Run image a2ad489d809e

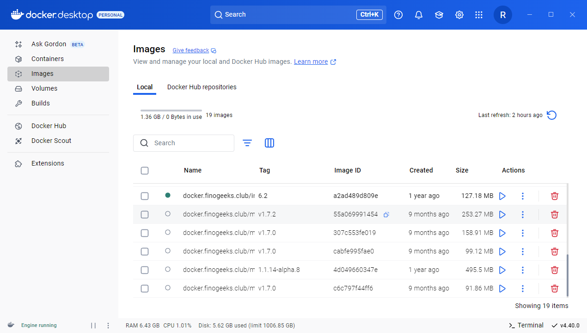pos(502,196)
